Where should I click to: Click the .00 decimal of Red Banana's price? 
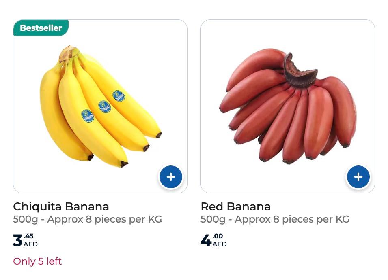click(218, 236)
